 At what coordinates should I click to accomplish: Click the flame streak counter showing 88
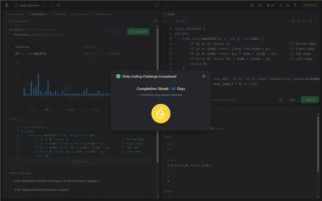tap(270, 5)
